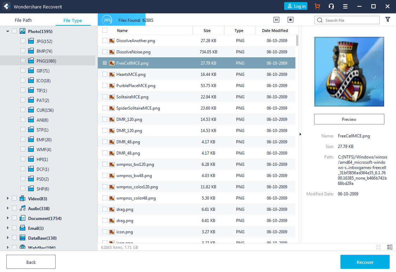Image resolution: width=396 pixels, height=272 pixels.
Task: Click the Back button
Action: [x=31, y=262]
